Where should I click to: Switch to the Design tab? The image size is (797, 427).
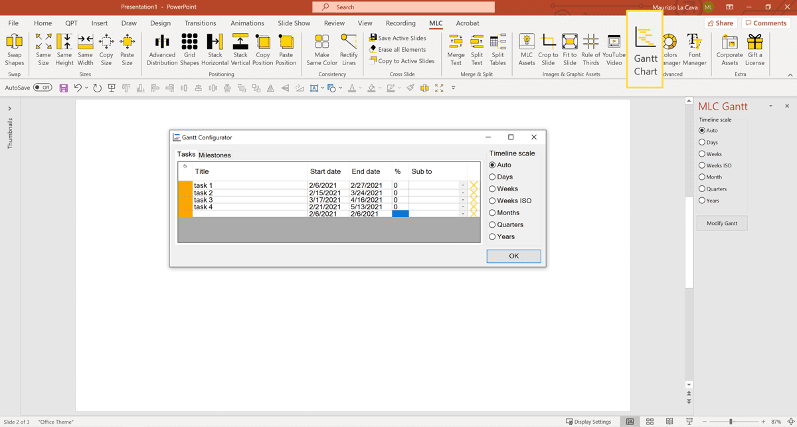(160, 23)
